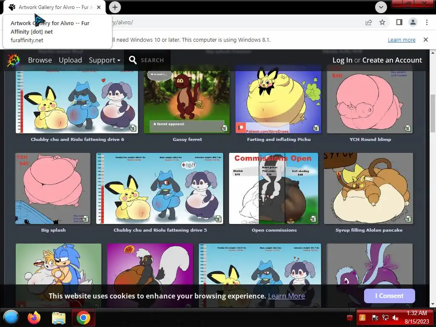Click the Big splash title link
This screenshot has width=436, height=327.
click(53, 230)
